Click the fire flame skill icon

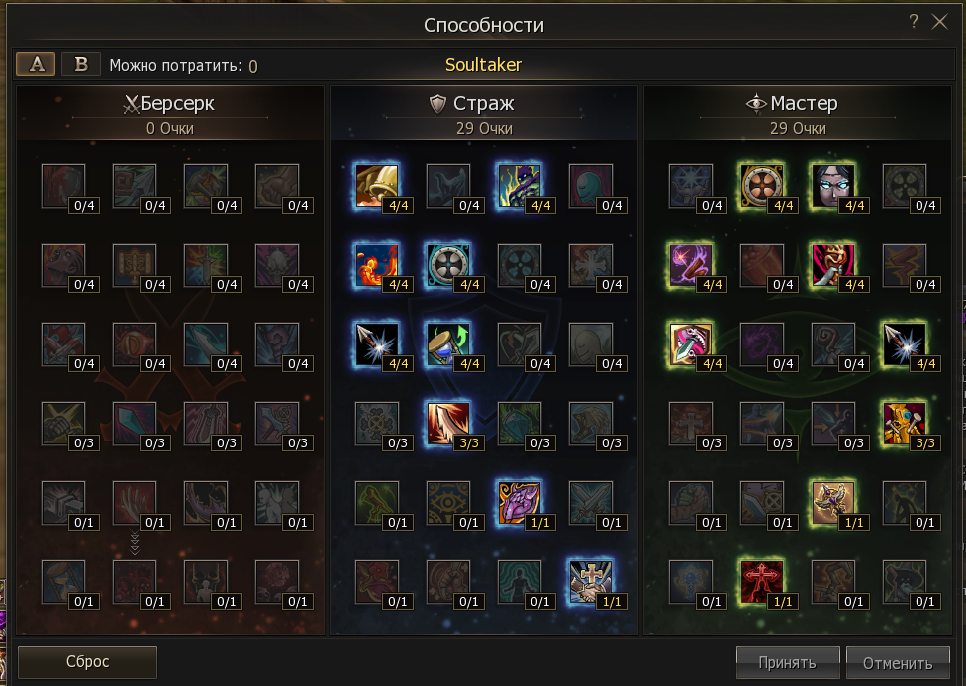tap(377, 265)
